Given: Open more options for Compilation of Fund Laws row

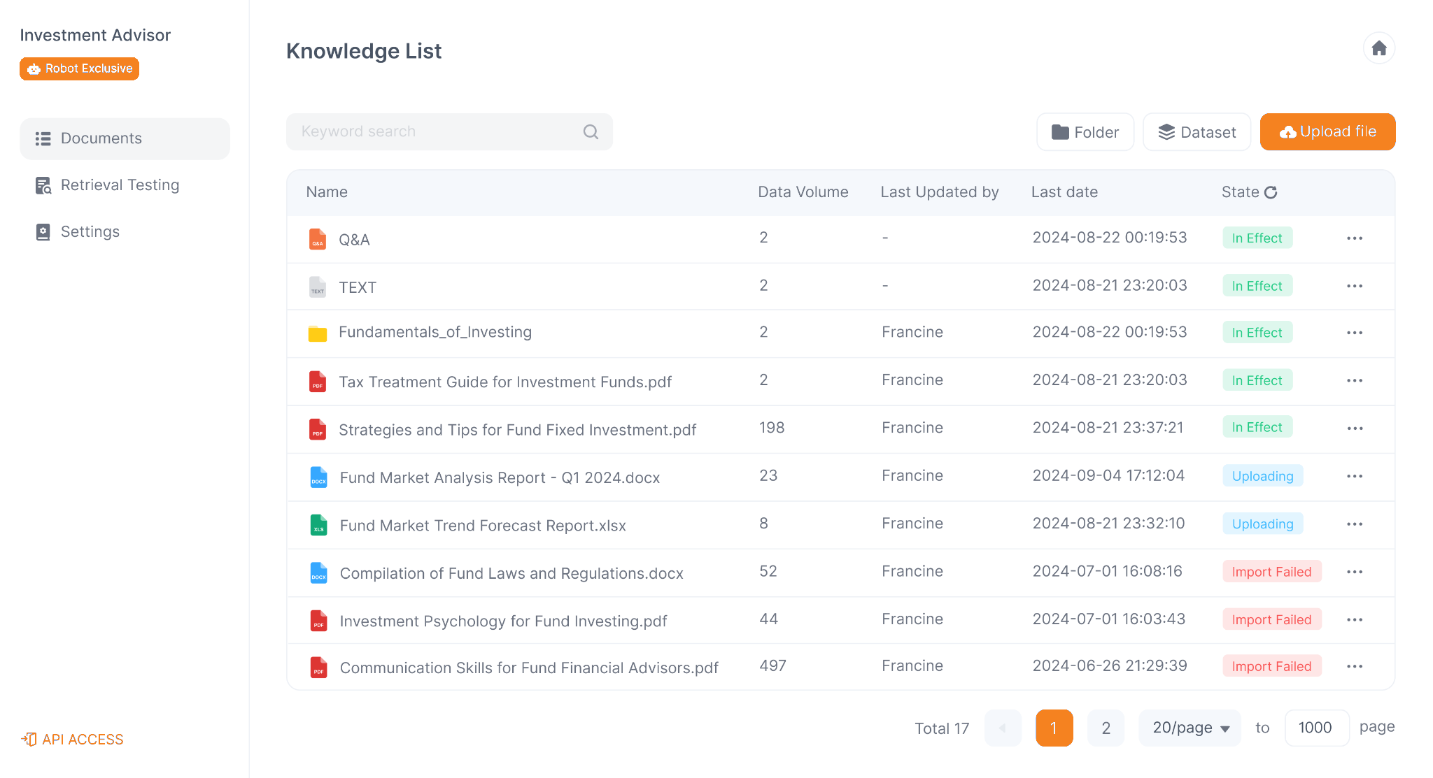Looking at the screenshot, I should pyautogui.click(x=1354, y=572).
